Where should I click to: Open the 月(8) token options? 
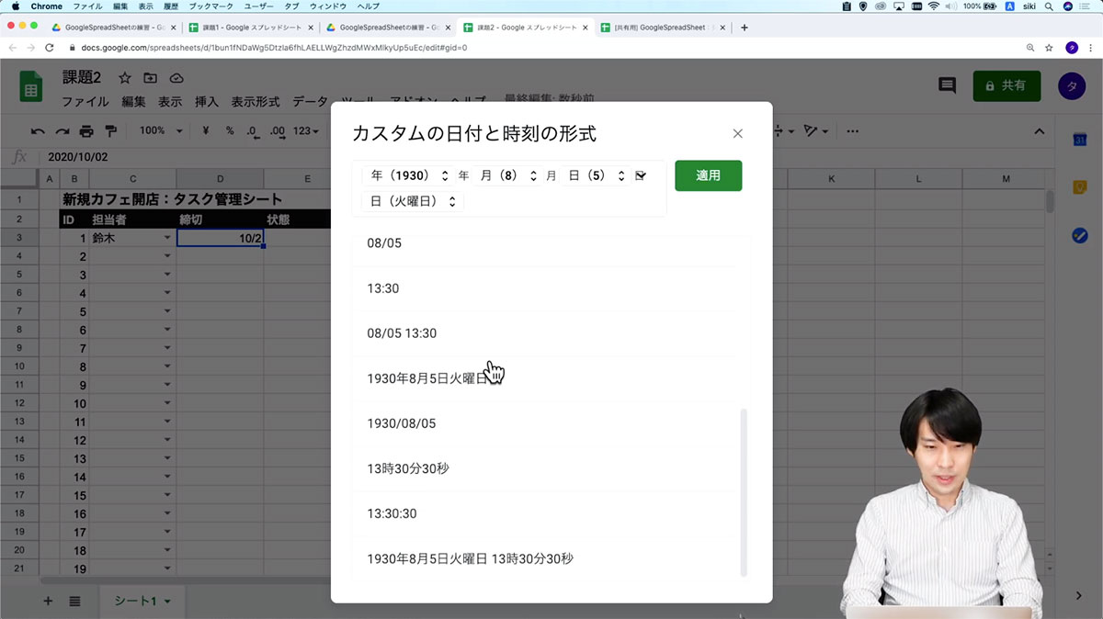coord(507,175)
